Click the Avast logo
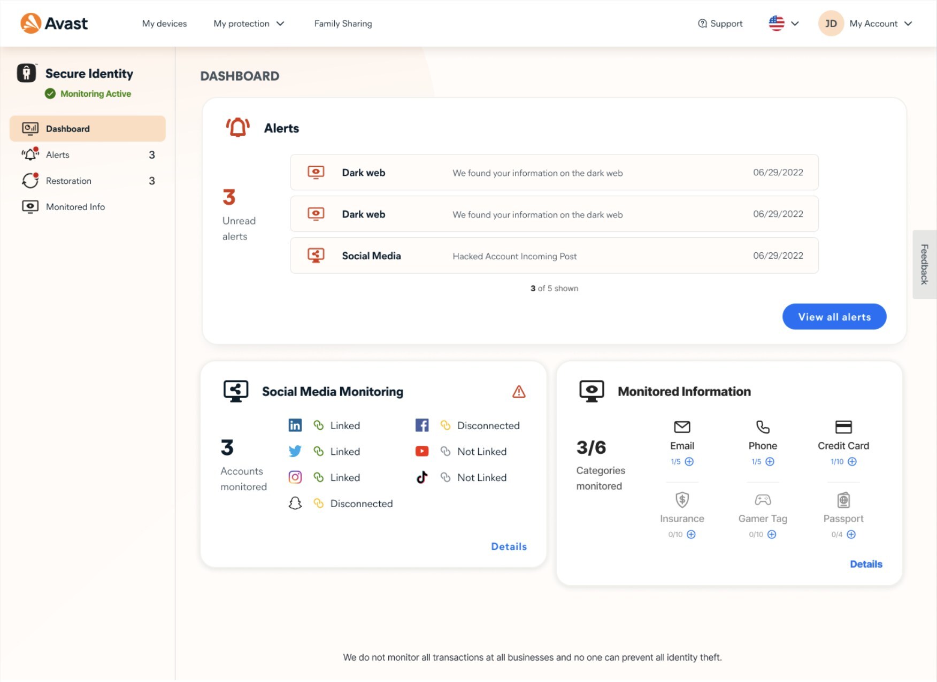Viewport: 937px width, 682px height. pos(54,24)
